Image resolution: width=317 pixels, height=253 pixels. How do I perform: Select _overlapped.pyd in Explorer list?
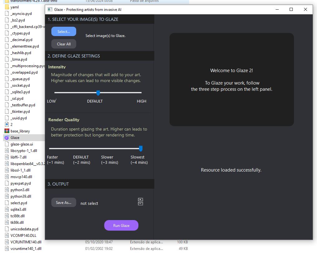point(25,72)
